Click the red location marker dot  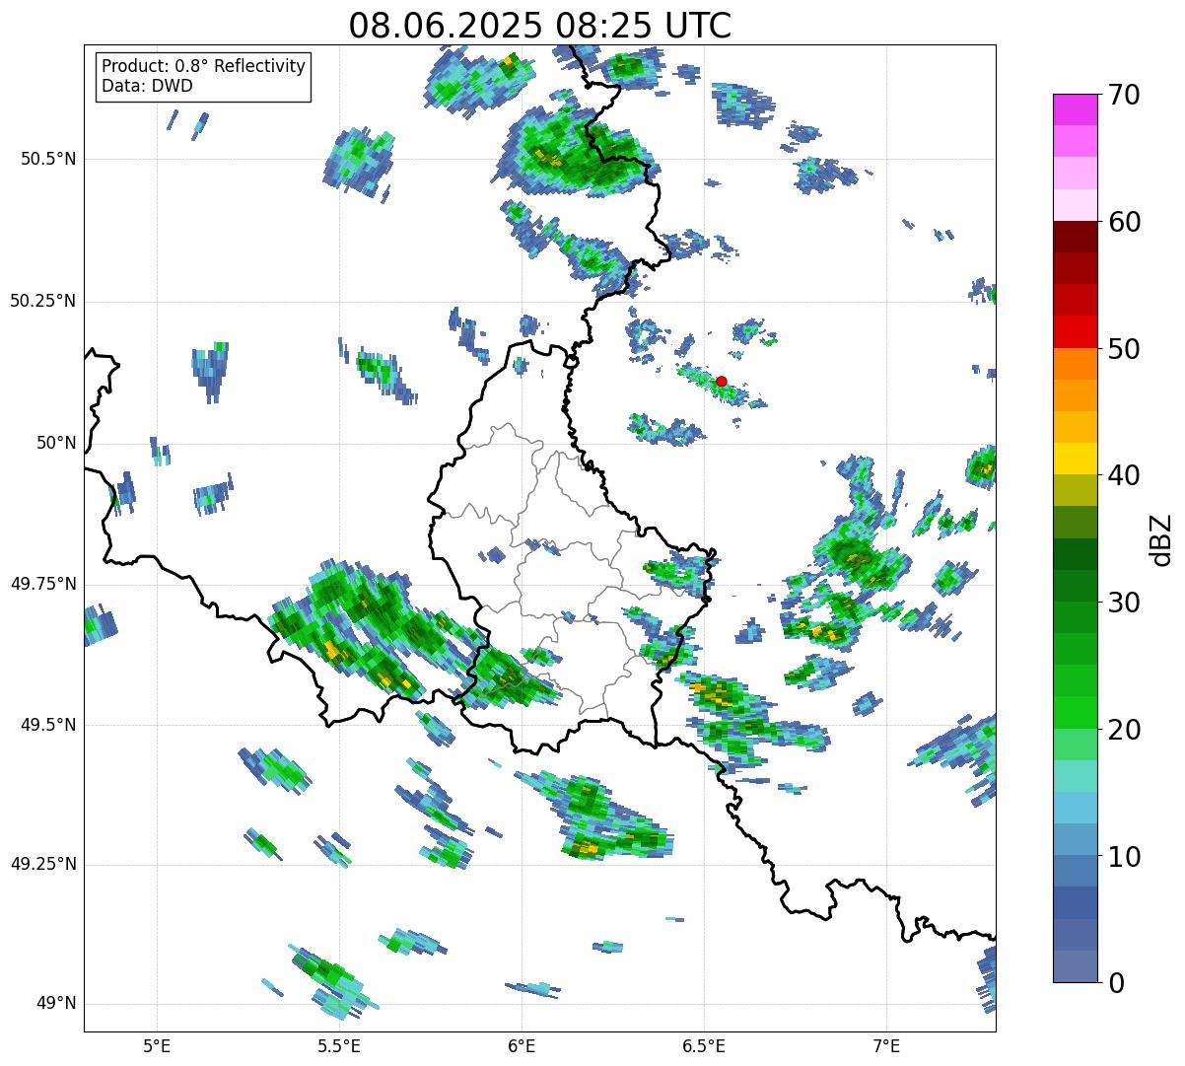pos(721,381)
